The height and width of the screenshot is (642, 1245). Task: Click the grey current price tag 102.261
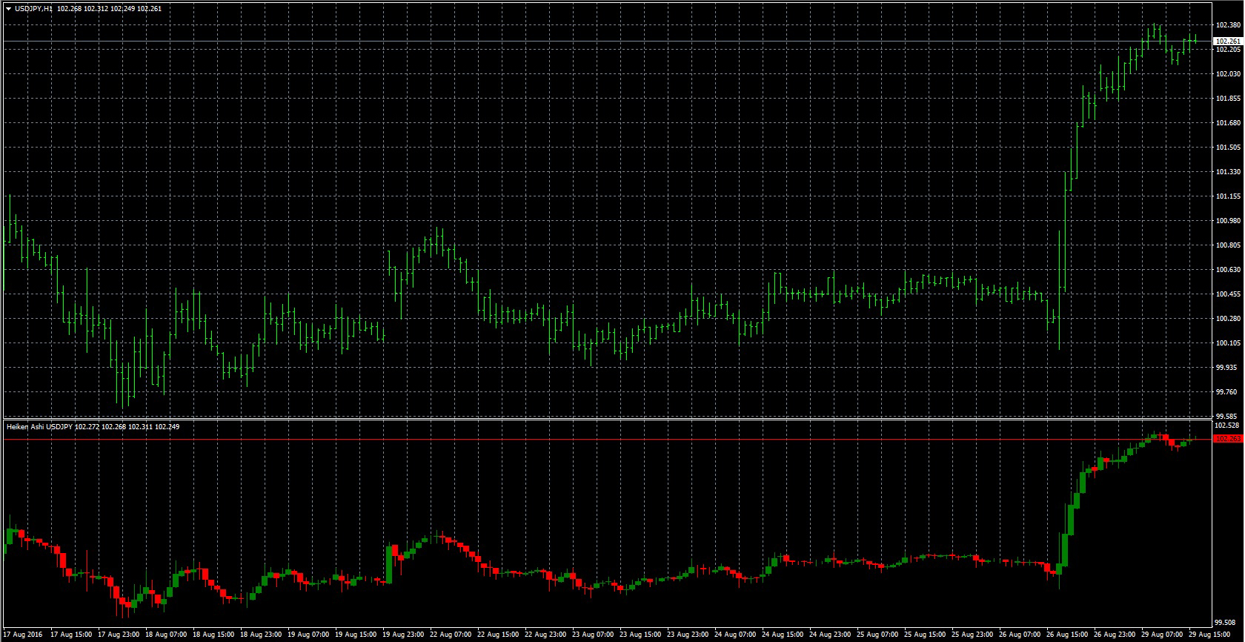point(1229,41)
